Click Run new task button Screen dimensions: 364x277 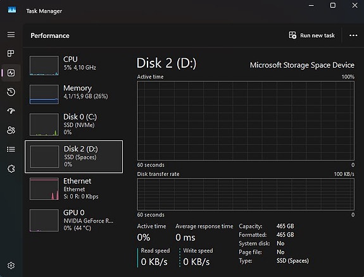[311, 35]
